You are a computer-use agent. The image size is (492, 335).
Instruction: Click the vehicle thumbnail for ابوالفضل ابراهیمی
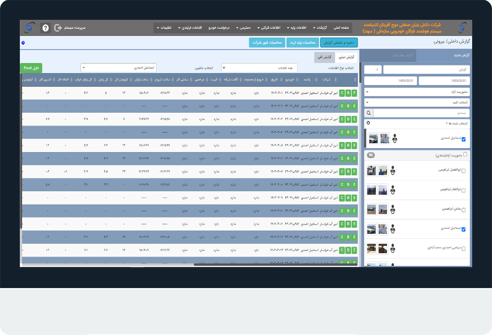(371, 171)
